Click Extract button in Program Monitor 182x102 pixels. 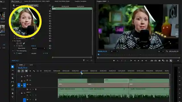pyautogui.click(x=156, y=61)
